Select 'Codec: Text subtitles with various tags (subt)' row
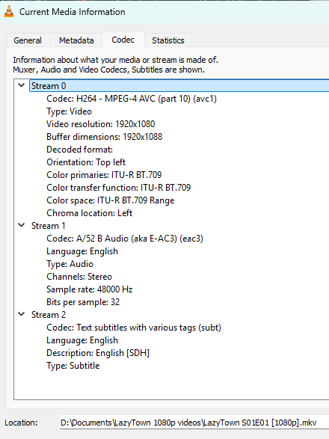Image resolution: width=329 pixels, height=439 pixels. point(134,328)
